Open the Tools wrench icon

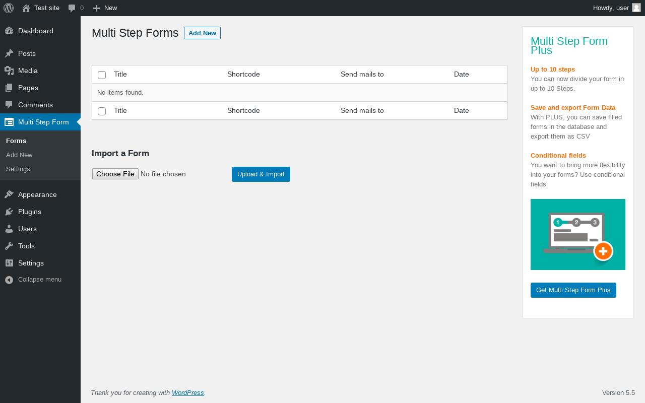pos(9,246)
